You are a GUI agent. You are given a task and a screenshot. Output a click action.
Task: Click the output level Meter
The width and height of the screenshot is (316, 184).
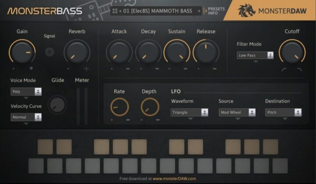(x=82, y=105)
